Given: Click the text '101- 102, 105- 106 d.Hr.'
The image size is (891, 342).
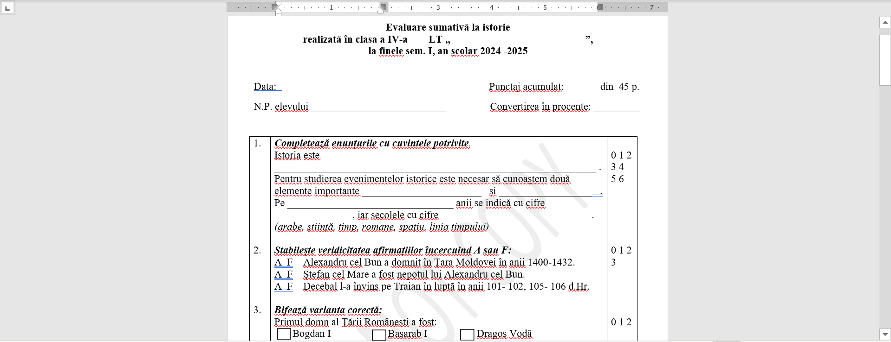Looking at the screenshot, I should pos(538,286).
